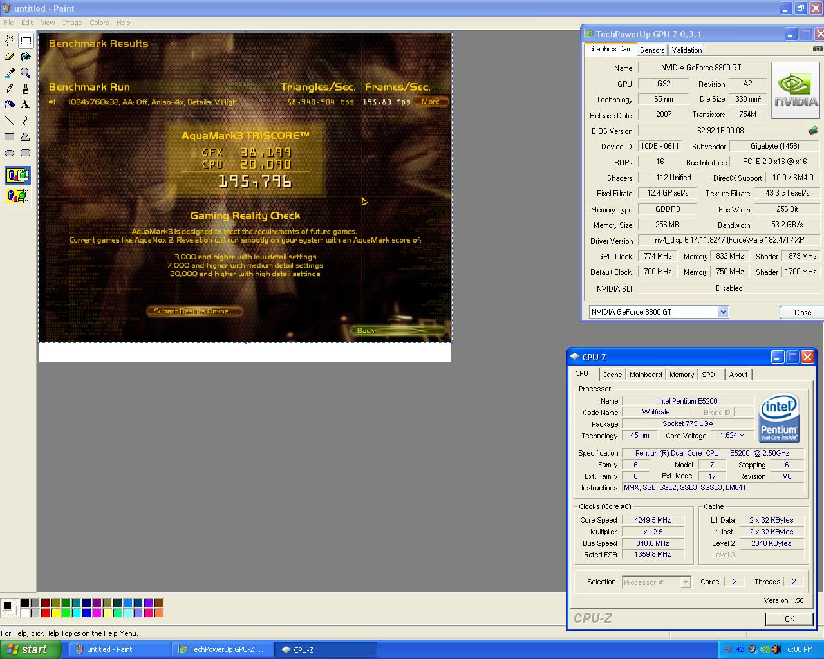
Task: Open the Windows Start menu
Action: 31,649
